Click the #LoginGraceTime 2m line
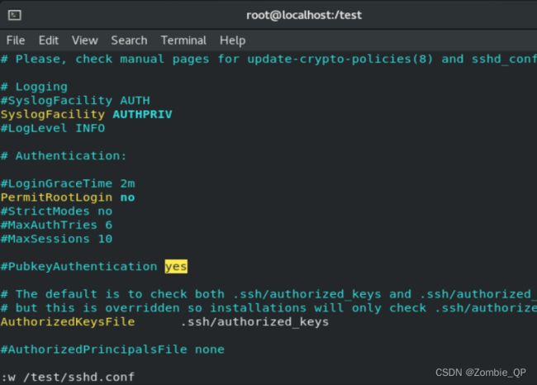 [x=68, y=183]
